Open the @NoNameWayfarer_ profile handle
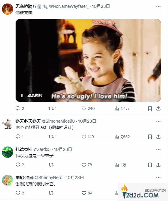The image size is (168, 201). pyautogui.click(x=69, y=6)
